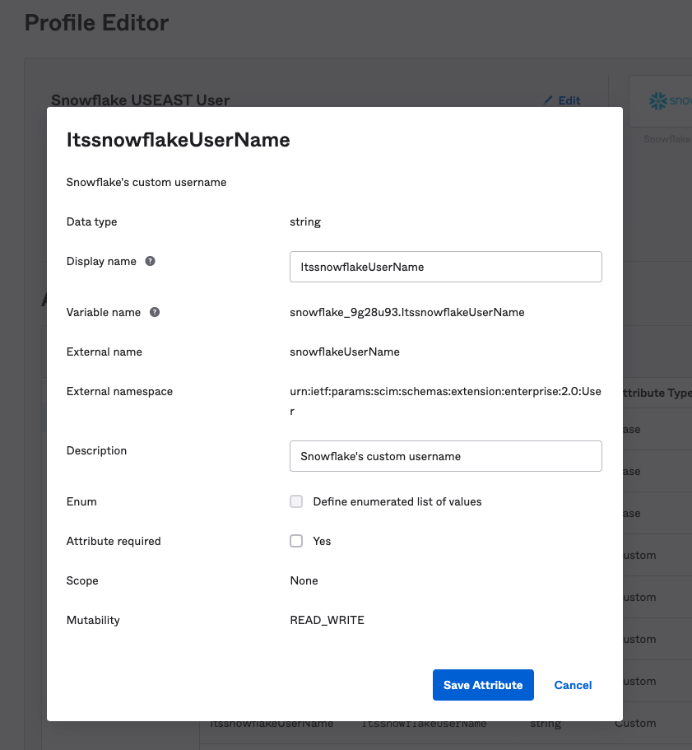Screen dimensions: 692x750
Task: Click the variable name value text
Action: tap(407, 312)
